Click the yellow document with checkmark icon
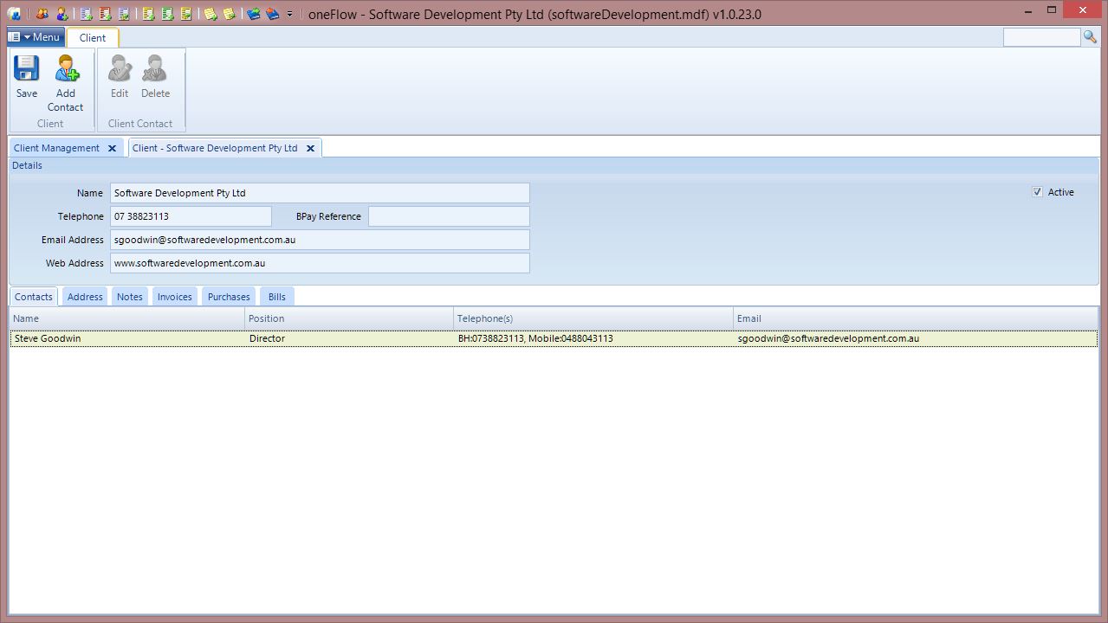The image size is (1108, 623). 186,14
